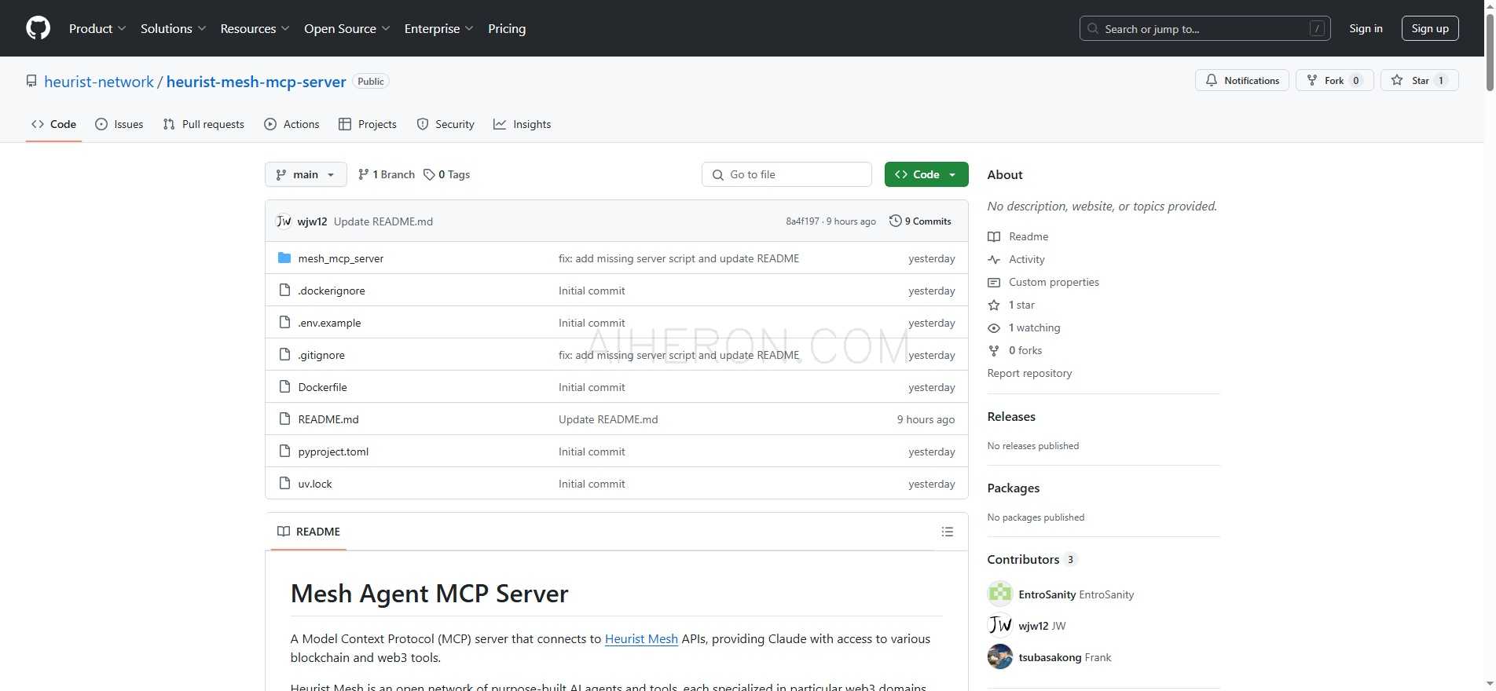Open the Contributors 3 heading link
The image size is (1496, 691).
click(1032, 560)
